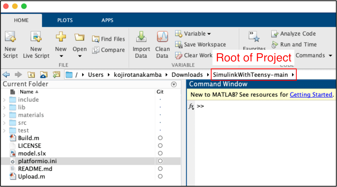The height and width of the screenshot is (187, 337).
Task: Go up one folder level
Action: pos(31,75)
